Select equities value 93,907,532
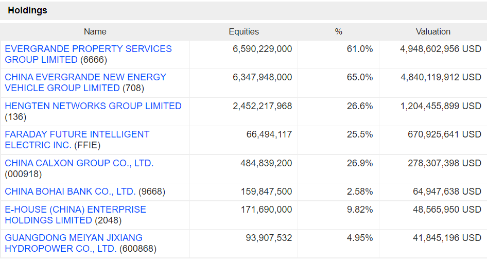Viewport: 487px width, 260px height. (x=269, y=238)
